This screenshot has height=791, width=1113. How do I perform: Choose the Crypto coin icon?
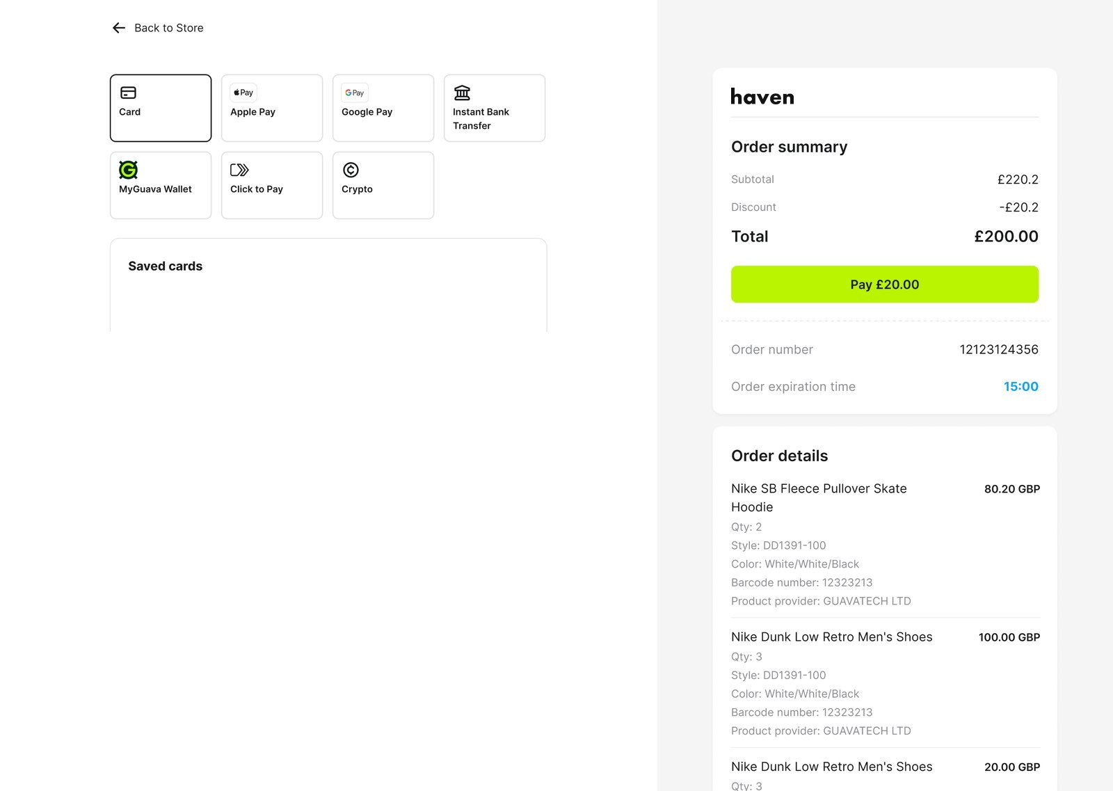[x=351, y=170]
